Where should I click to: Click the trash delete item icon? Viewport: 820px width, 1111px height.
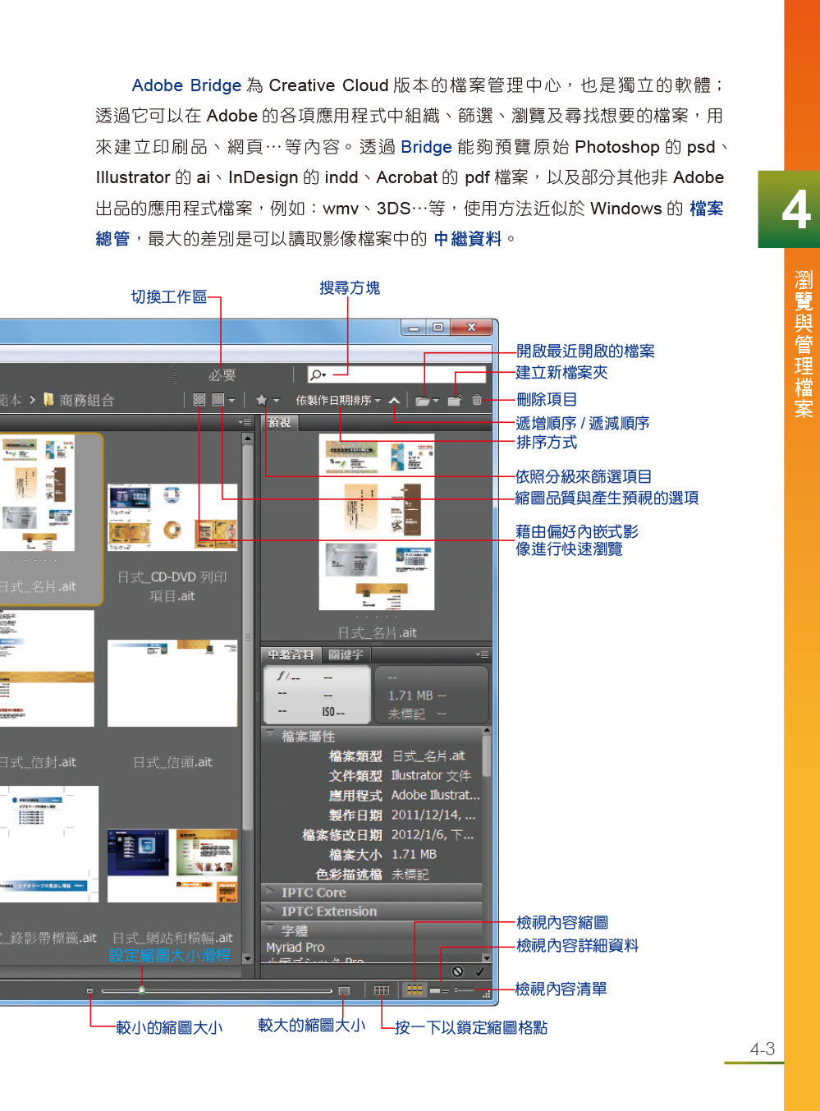coord(477,400)
